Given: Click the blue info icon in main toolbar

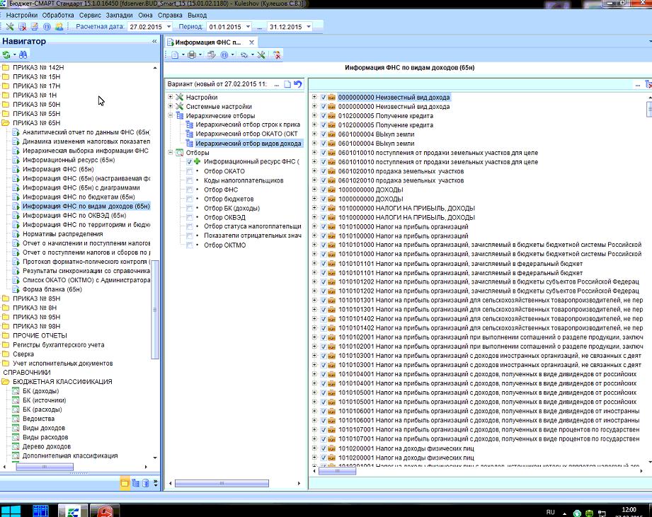Looking at the screenshot, I should click(46, 27).
